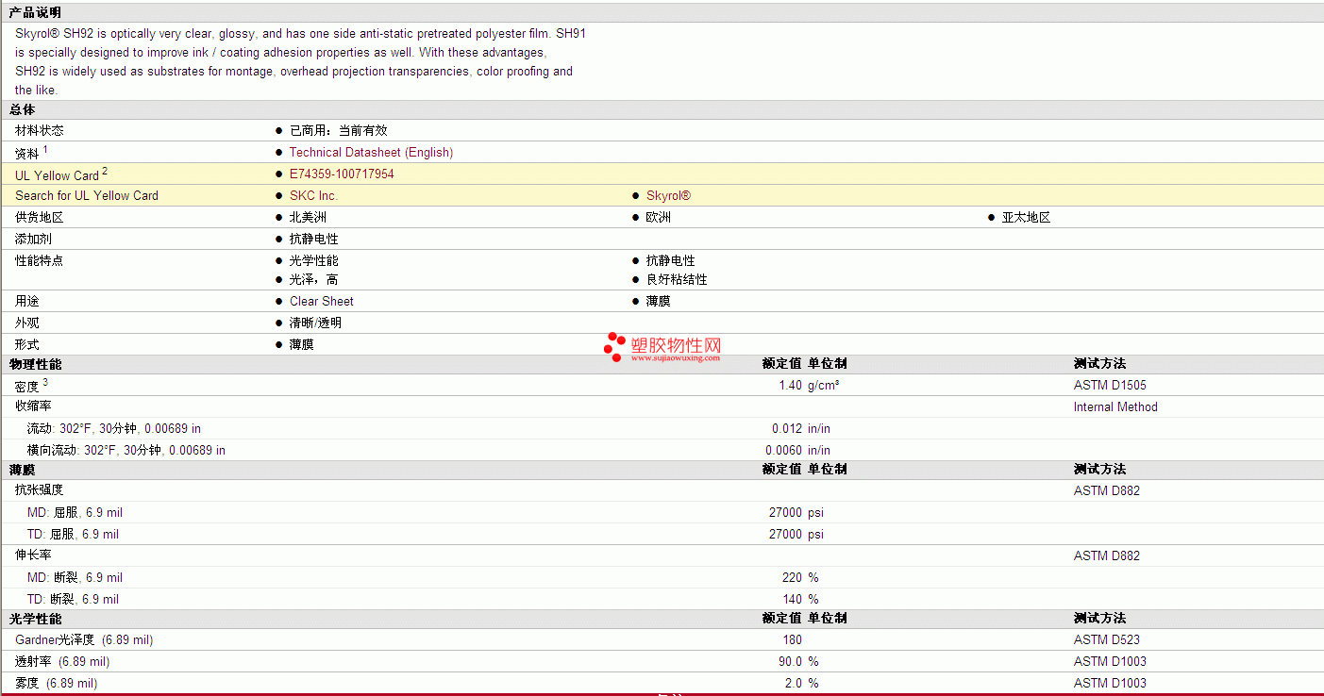Click the 北美洲 region entry
The image size is (1324, 696).
point(308,217)
